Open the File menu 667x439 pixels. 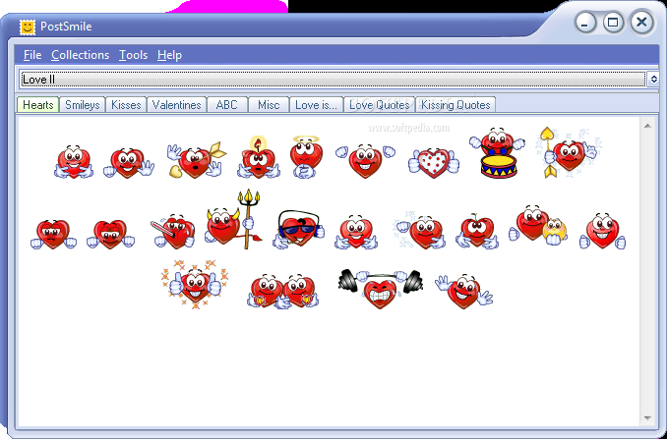(x=32, y=55)
